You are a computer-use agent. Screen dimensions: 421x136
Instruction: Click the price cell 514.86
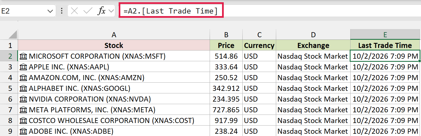[226, 56]
